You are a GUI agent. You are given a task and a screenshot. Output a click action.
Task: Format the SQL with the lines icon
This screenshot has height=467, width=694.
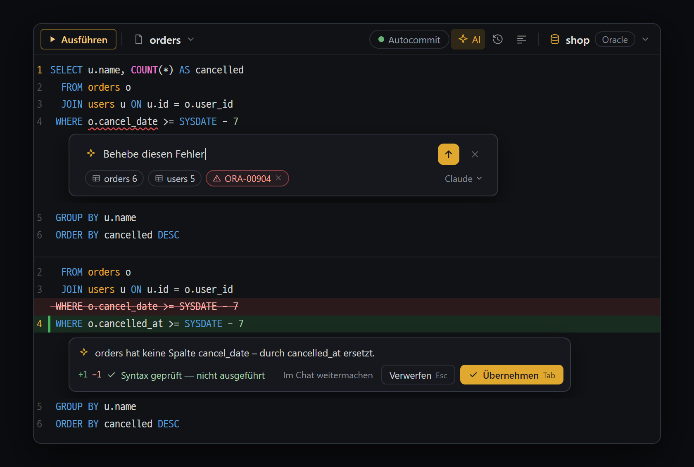tap(522, 40)
